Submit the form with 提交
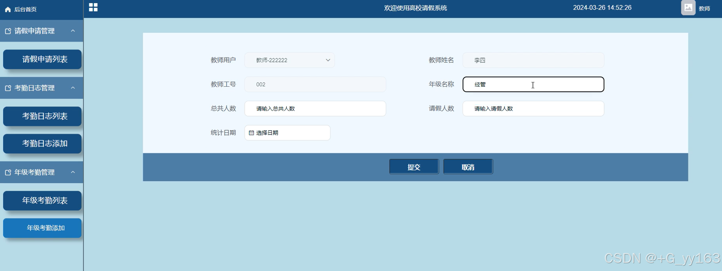Screen dimensions: 722x271 click(414, 167)
